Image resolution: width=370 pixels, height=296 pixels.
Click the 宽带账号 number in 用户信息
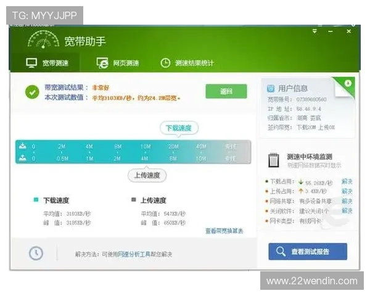tap(311, 99)
